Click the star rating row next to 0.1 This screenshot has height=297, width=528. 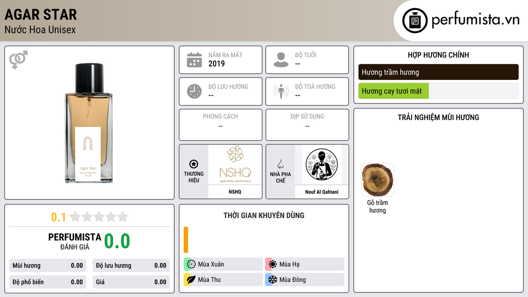[x=100, y=217]
